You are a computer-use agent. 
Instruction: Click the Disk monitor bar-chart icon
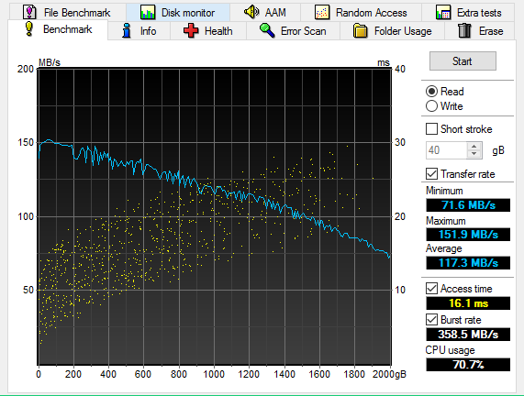pyautogui.click(x=148, y=12)
